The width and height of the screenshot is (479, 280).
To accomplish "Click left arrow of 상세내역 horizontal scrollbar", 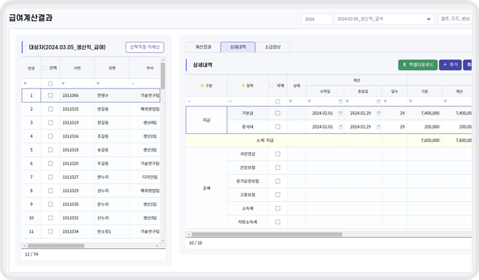I will pos(189,234).
